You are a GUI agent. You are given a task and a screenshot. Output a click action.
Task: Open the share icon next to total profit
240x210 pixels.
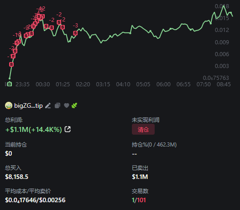[x=68, y=129]
